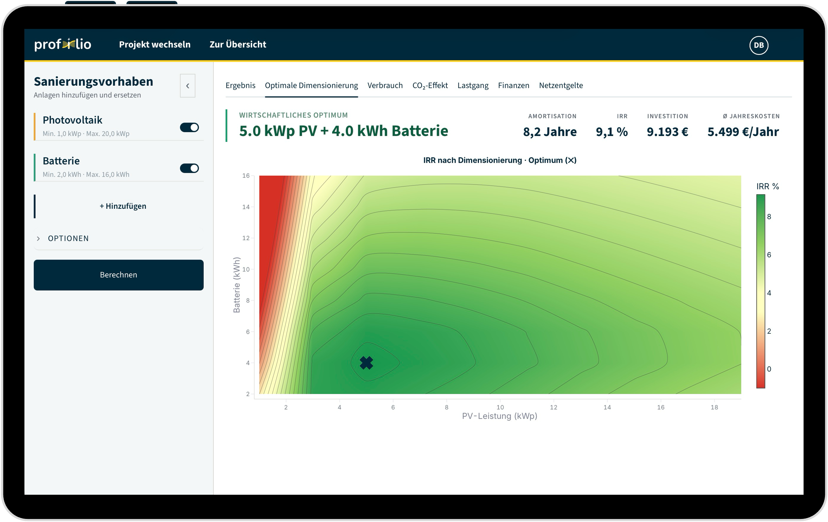Image resolution: width=828 pixels, height=522 pixels.
Task: Open the CO2-Effekt tab
Action: pos(430,86)
